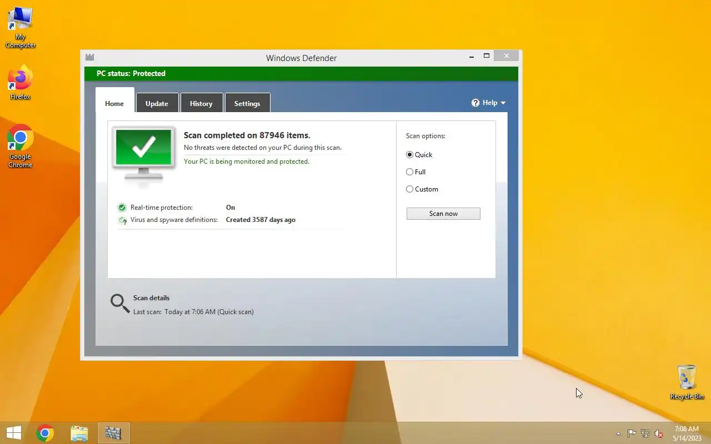Open My Computer desktop icon
This screenshot has width=711, height=444.
pos(21,28)
